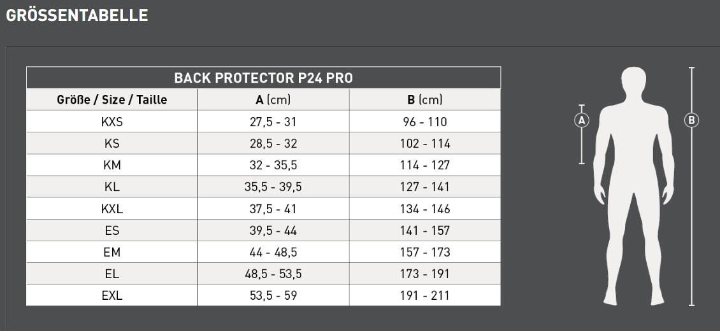Click the A (cm) column header

click(x=273, y=99)
